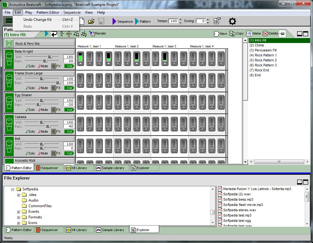Click the yellow arrows resize pattern icon
The width and height of the screenshot is (313, 243).
point(69,34)
